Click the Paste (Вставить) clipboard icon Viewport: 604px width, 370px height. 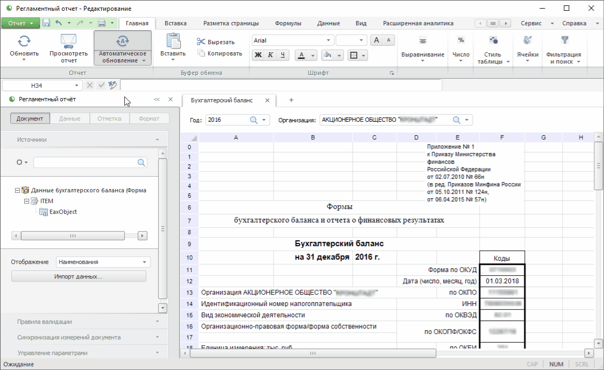(x=173, y=41)
